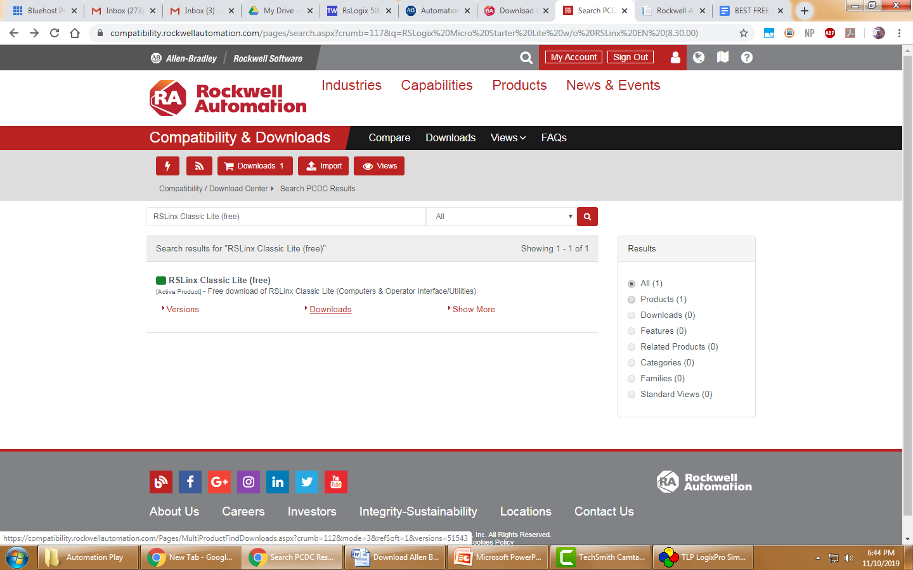Open TLP LogixPro Simulator in taskbar

click(704, 557)
